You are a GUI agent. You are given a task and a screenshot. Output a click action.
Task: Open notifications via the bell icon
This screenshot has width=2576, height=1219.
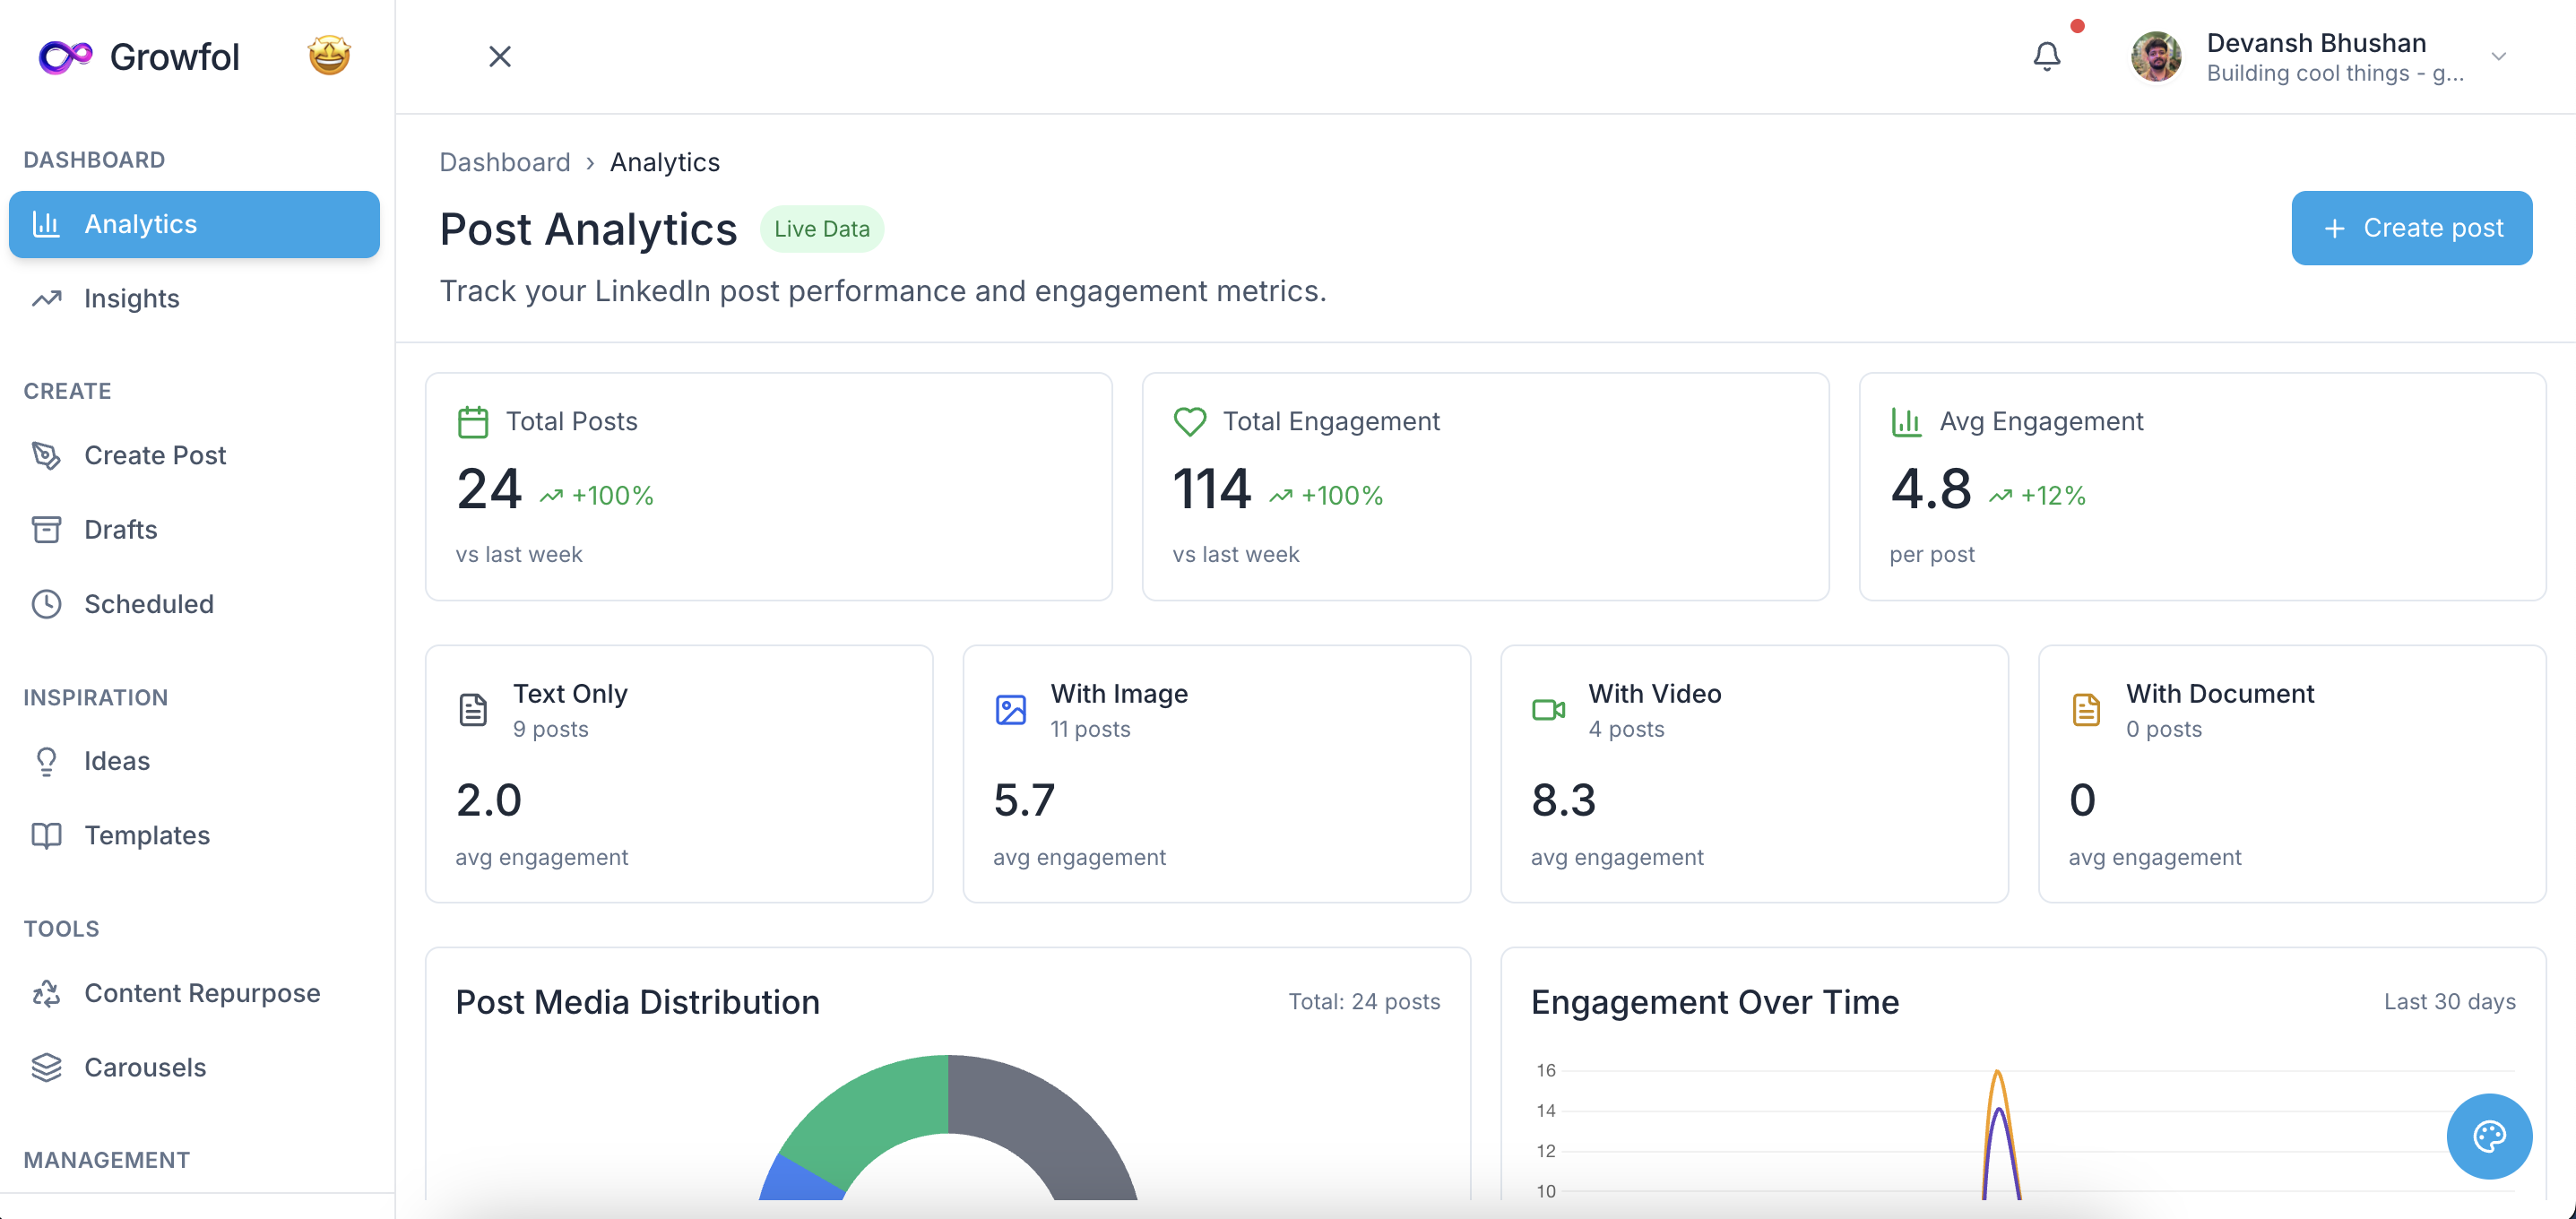2047,56
